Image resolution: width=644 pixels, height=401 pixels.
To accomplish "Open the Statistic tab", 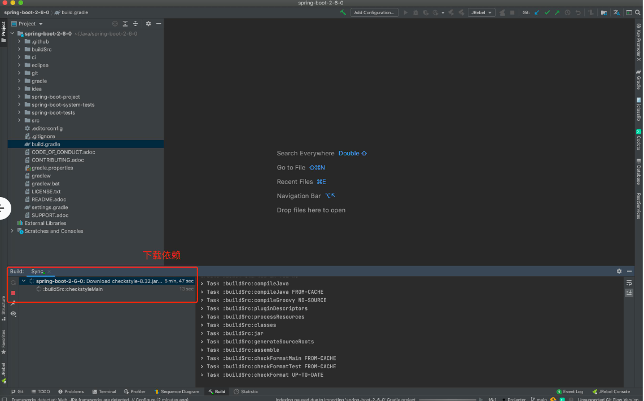I will pos(246,391).
